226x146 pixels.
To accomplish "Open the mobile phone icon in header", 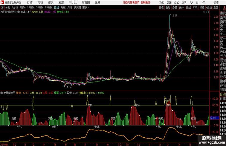I will [197, 2].
